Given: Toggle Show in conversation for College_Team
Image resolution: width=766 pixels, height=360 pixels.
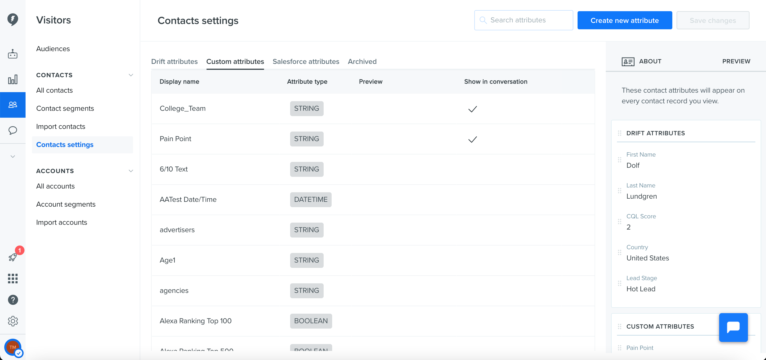Looking at the screenshot, I should 472,109.
